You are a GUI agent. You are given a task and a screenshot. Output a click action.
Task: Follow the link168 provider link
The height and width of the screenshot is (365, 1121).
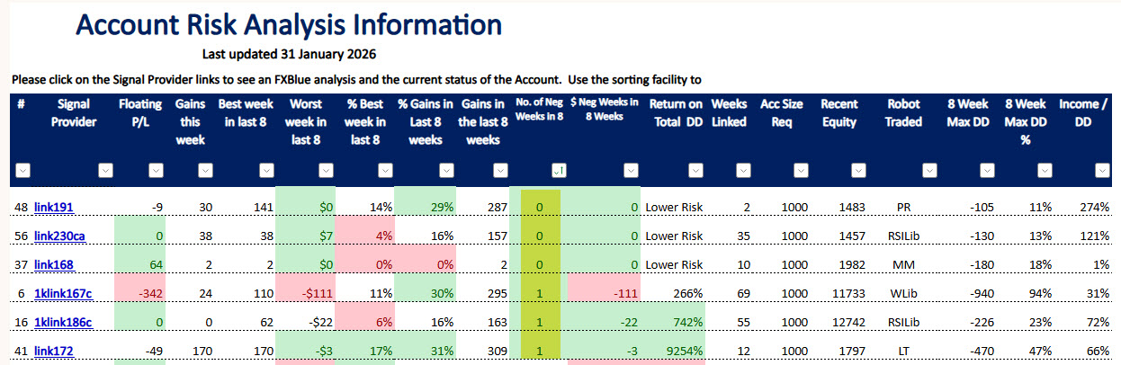tap(53, 265)
